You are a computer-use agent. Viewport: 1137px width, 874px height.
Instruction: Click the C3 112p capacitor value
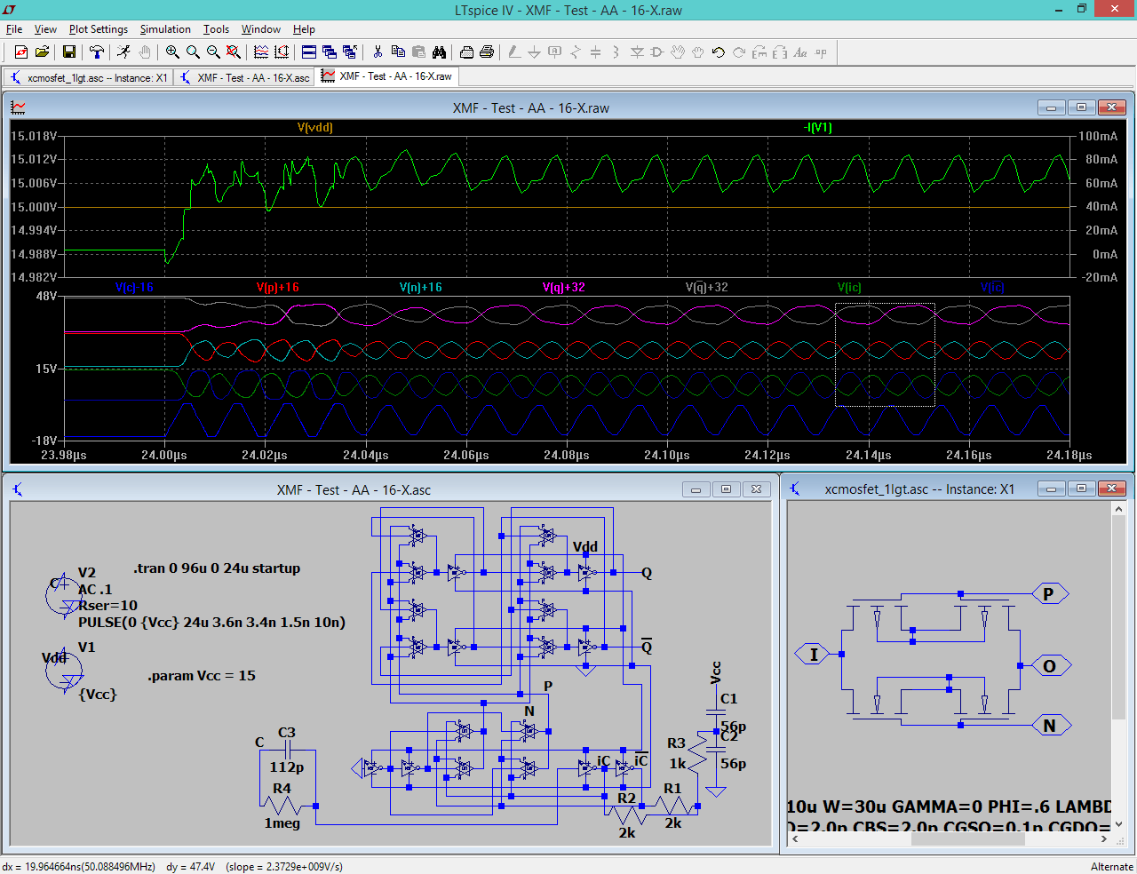286,767
